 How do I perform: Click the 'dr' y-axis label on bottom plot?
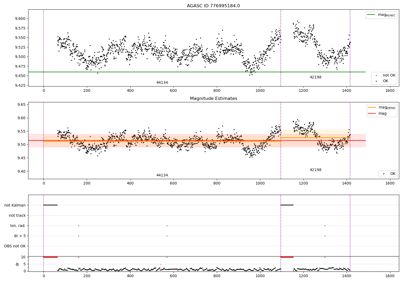point(17,264)
